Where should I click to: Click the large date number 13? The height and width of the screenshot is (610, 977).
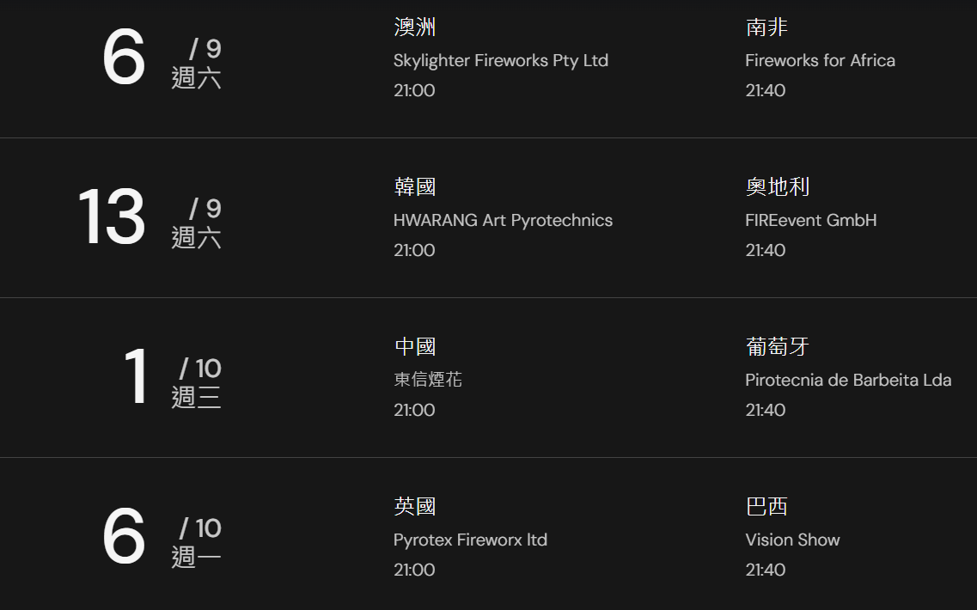tap(112, 217)
